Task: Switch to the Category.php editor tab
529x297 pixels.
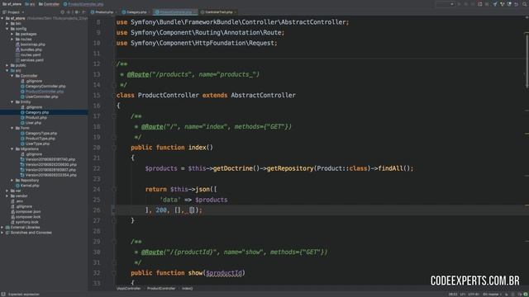Action: [136, 12]
